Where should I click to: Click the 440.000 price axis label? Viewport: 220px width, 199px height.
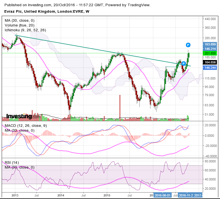(210, 19)
